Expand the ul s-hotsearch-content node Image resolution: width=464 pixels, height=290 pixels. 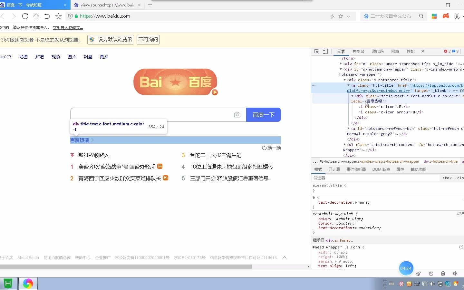[x=344, y=145]
